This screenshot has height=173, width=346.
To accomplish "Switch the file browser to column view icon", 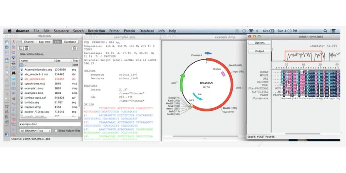I will pyautogui.click(x=27, y=48).
